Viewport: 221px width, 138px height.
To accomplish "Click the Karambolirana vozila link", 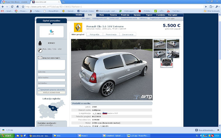I will [x=129, y=18].
